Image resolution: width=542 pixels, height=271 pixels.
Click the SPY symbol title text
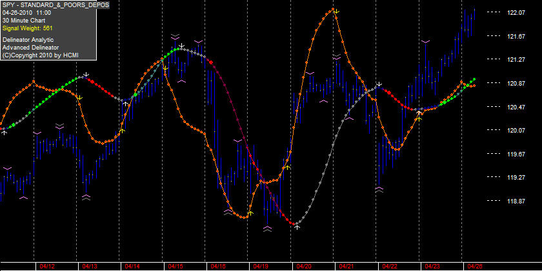click(55, 5)
